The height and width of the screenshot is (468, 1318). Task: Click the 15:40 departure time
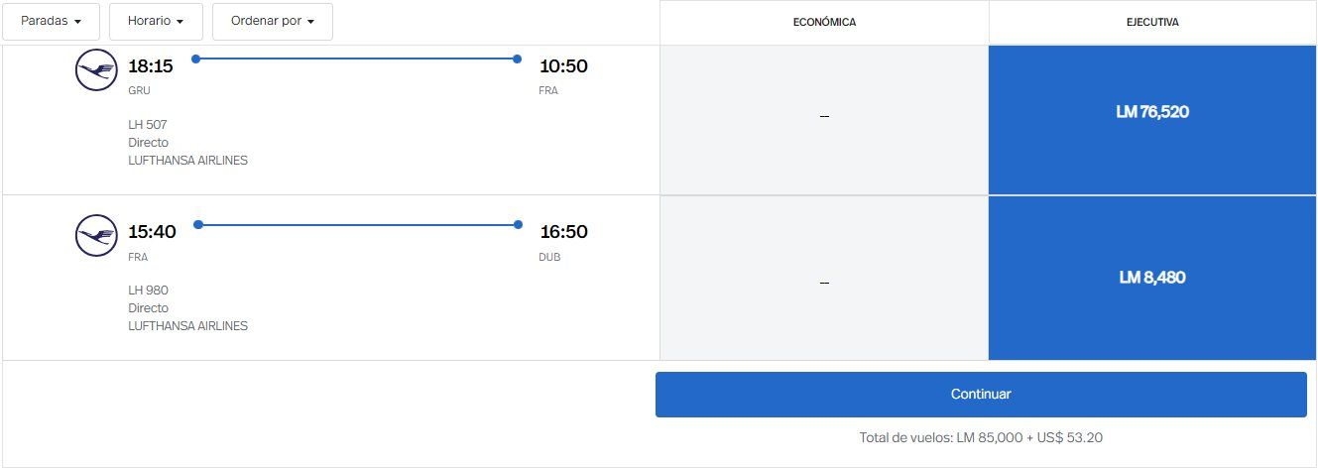pyautogui.click(x=152, y=232)
